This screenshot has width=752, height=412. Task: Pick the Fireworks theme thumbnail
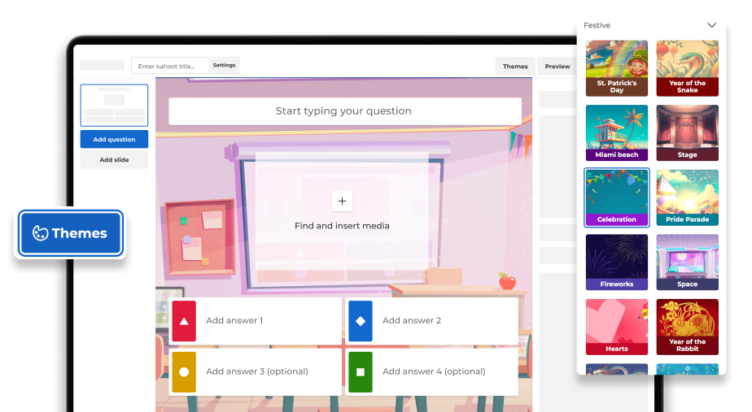coord(617,262)
